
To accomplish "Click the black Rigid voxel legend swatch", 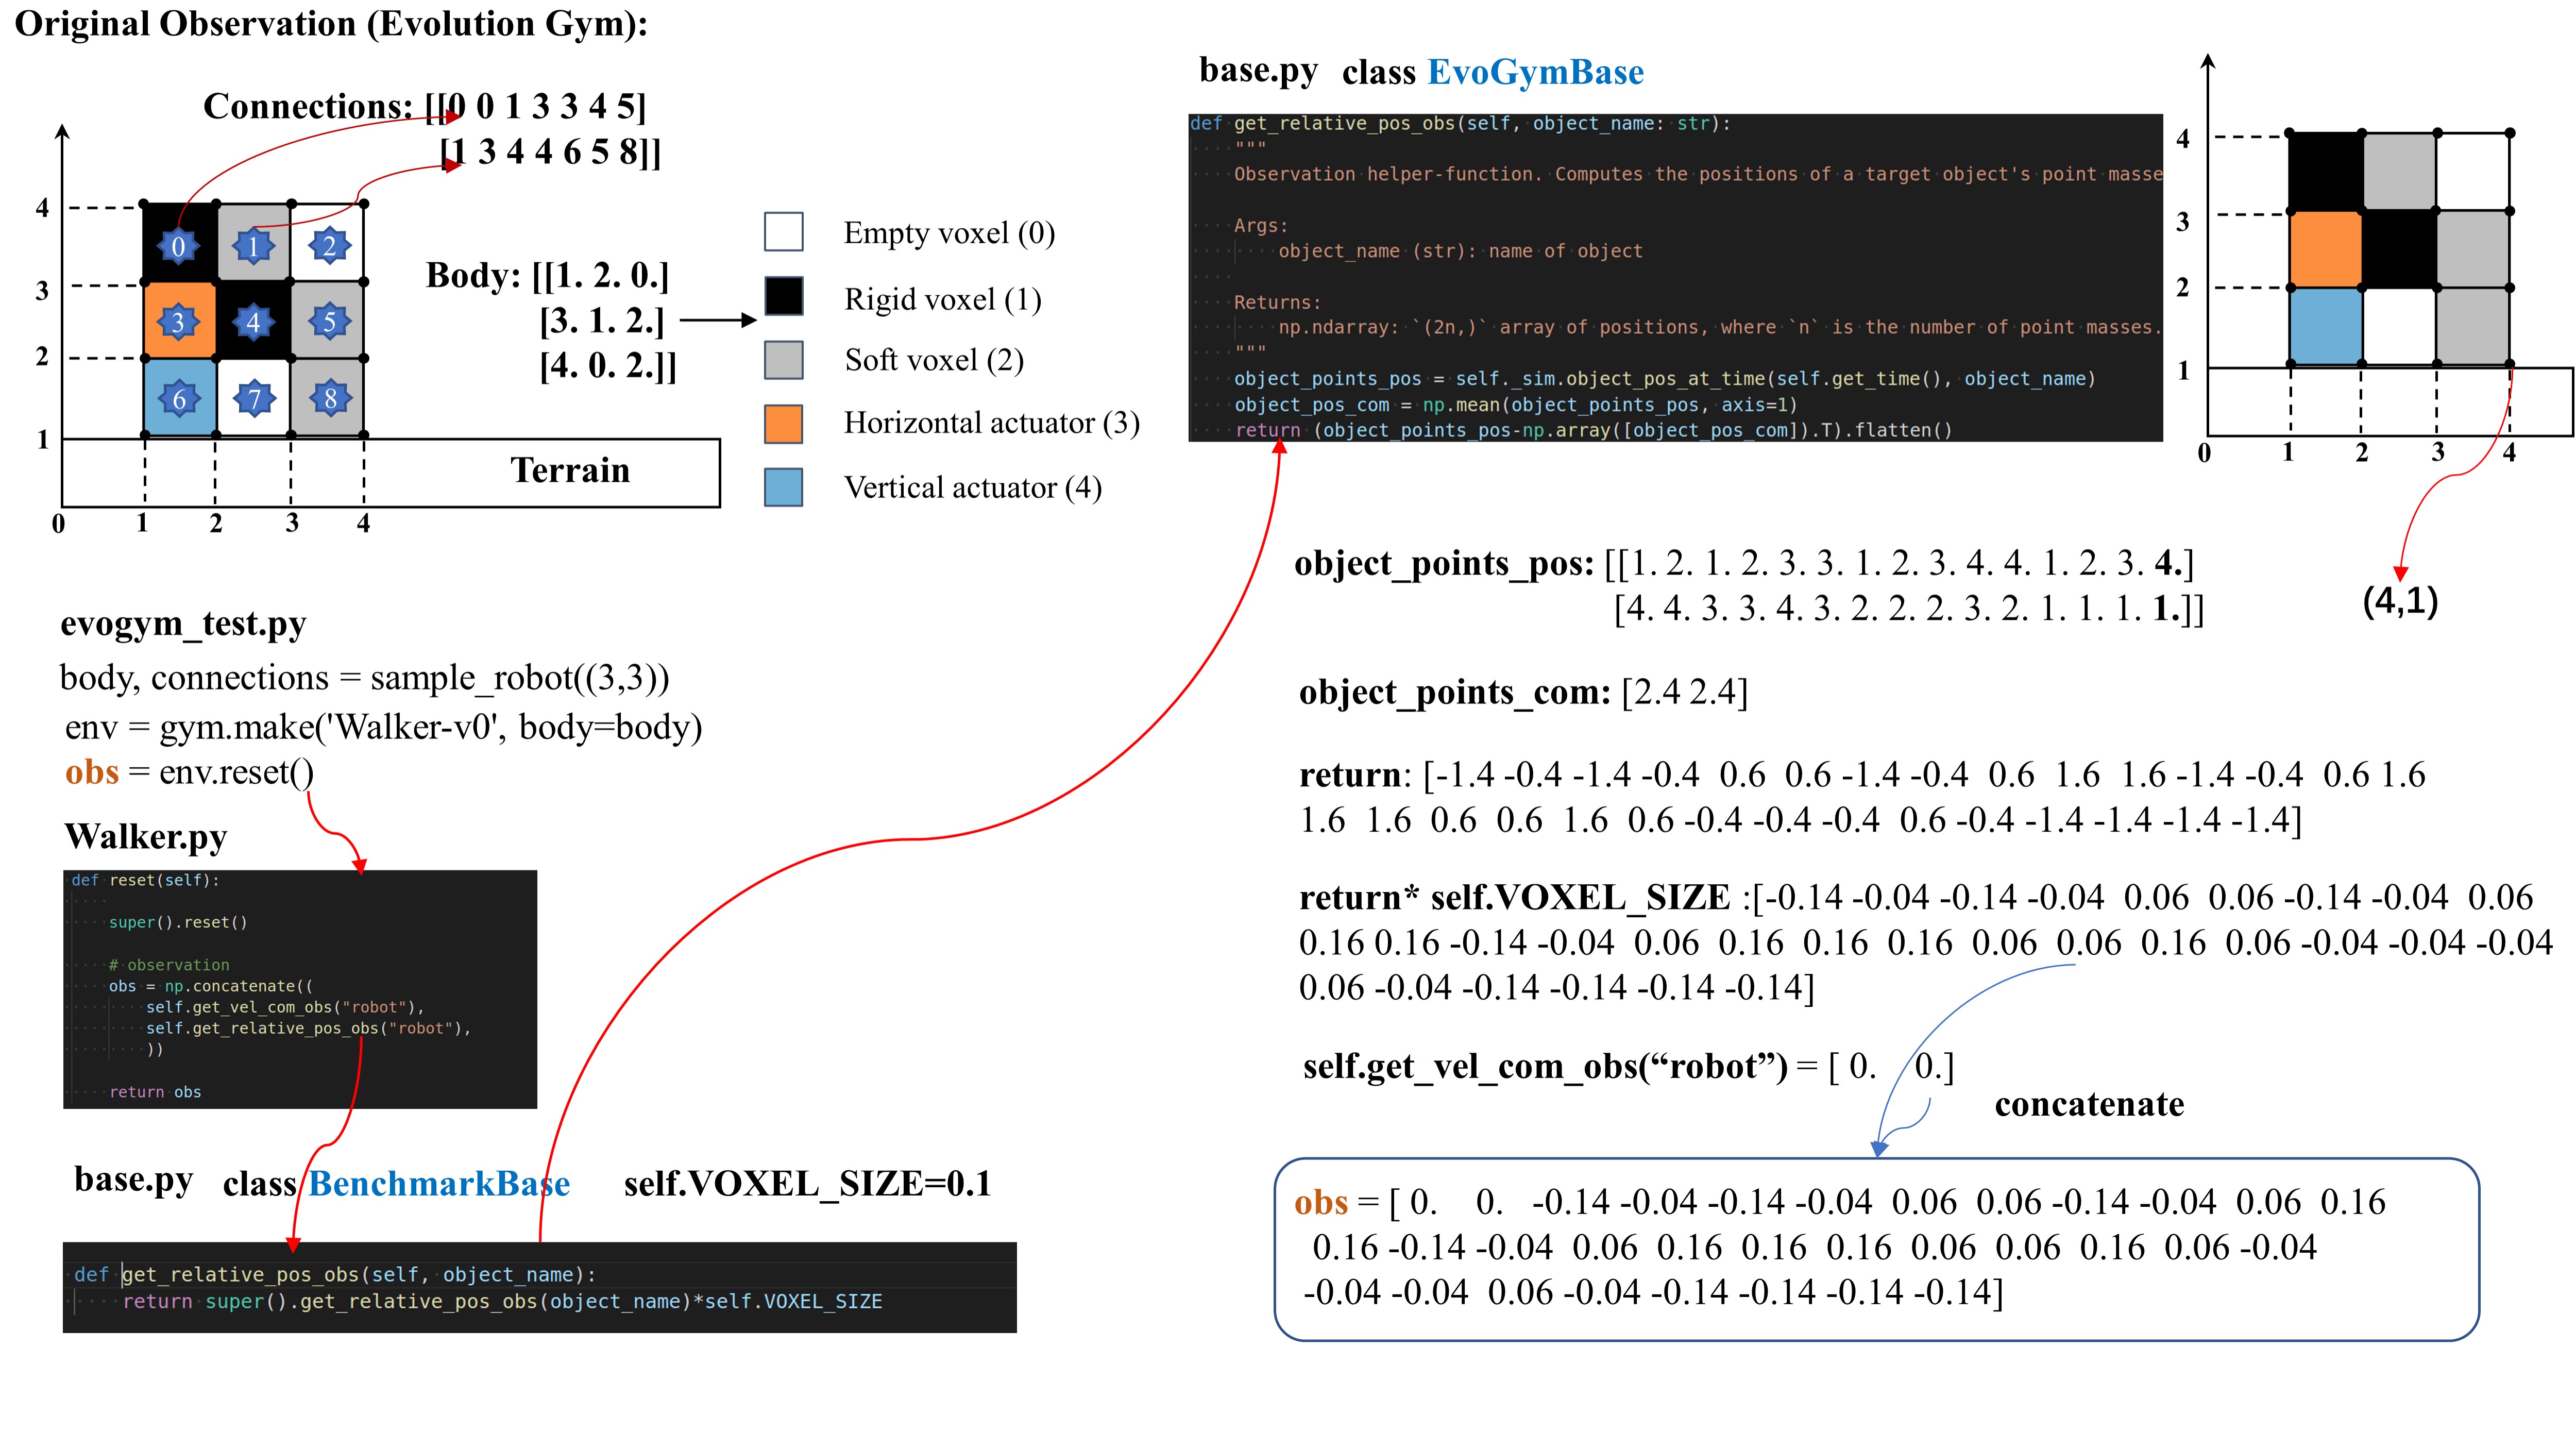I will pos(783,297).
